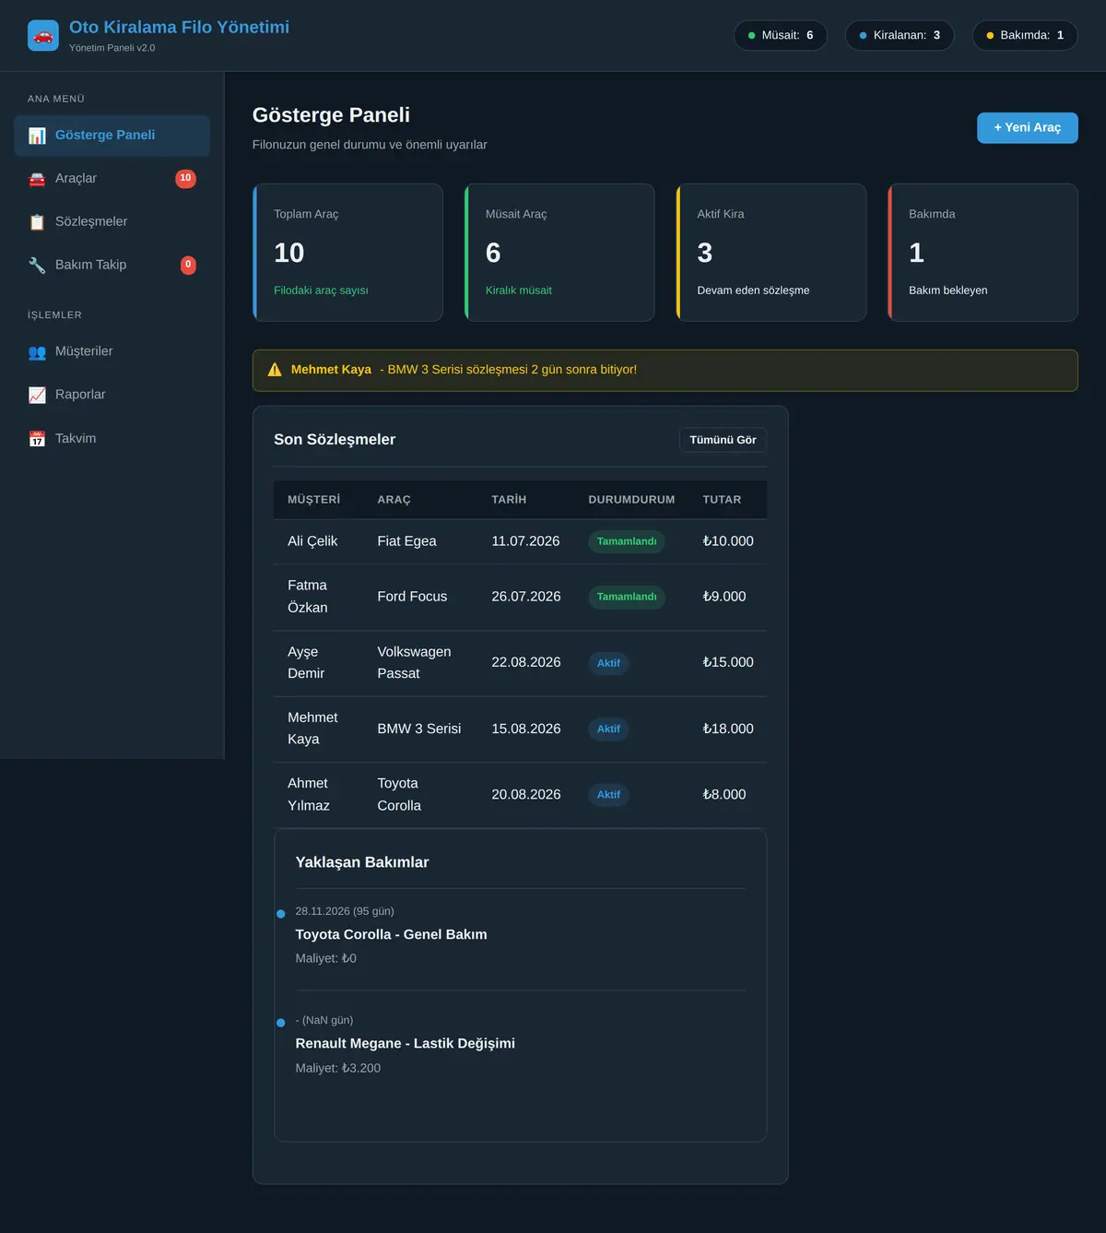The image size is (1106, 1233).
Task: Open Gösterge Paneli menu item
Action: (112, 136)
